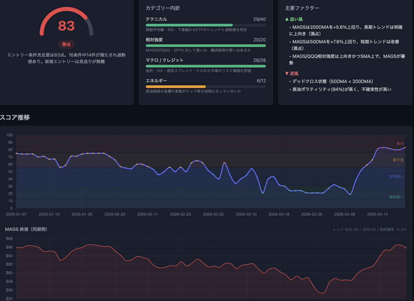
Task: Click the 相対強度 progress bar
Action: [x=206, y=46]
